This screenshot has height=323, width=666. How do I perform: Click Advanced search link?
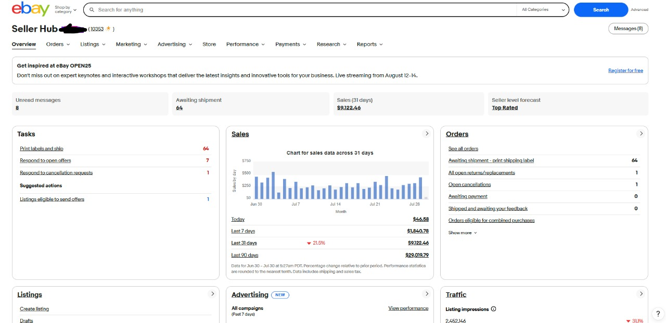639,10
